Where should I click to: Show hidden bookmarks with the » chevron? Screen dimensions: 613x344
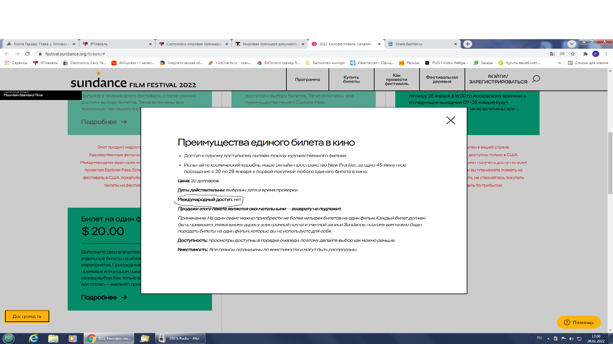click(x=559, y=63)
